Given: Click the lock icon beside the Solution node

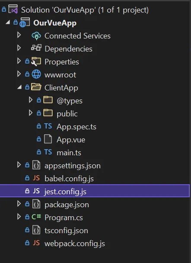Looking at the screenshot, I should [x=4, y=10].
